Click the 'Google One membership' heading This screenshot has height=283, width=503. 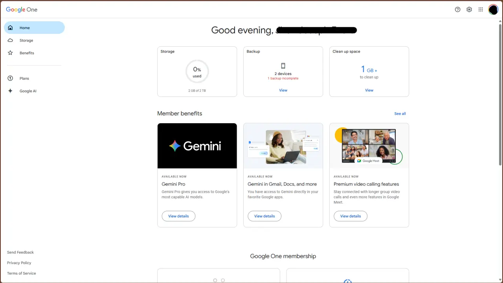pyautogui.click(x=283, y=256)
